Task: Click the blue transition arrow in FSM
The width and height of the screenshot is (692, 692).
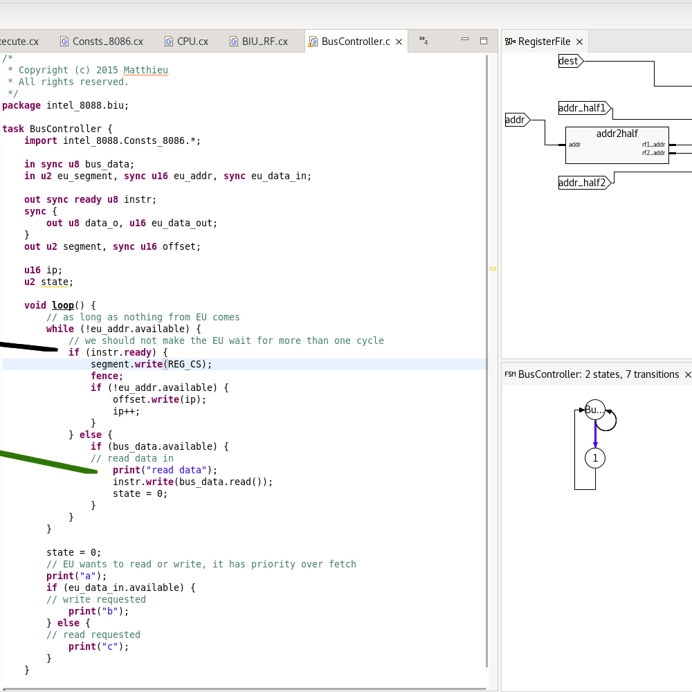Action: (x=595, y=434)
